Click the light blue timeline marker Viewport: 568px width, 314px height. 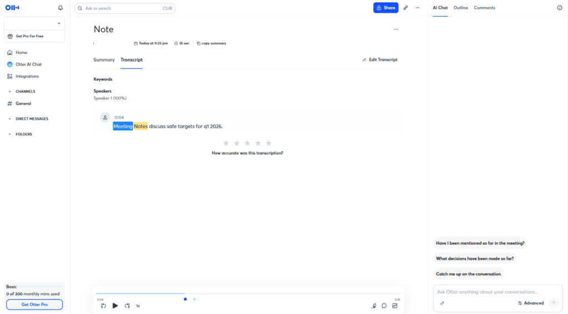(x=195, y=299)
